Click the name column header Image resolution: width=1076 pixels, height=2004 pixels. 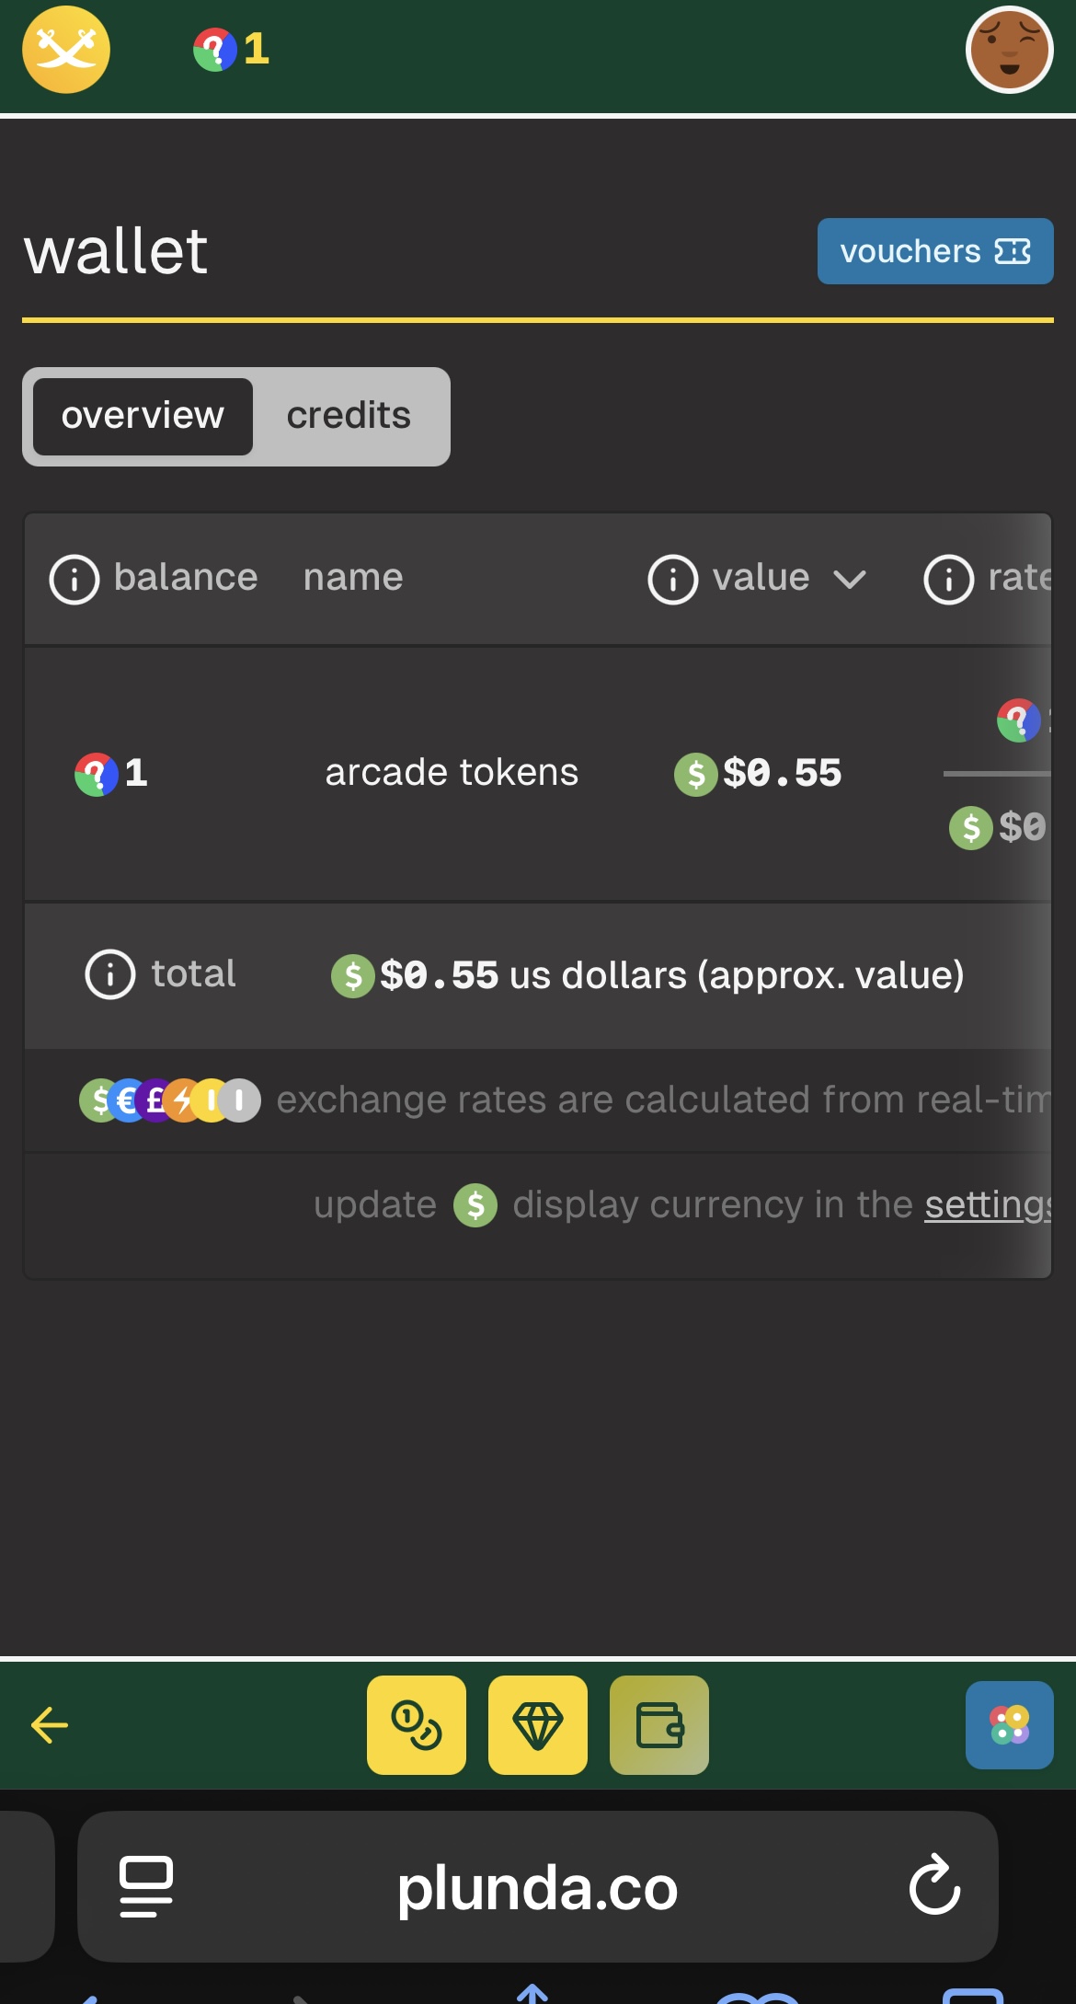pyautogui.click(x=353, y=578)
